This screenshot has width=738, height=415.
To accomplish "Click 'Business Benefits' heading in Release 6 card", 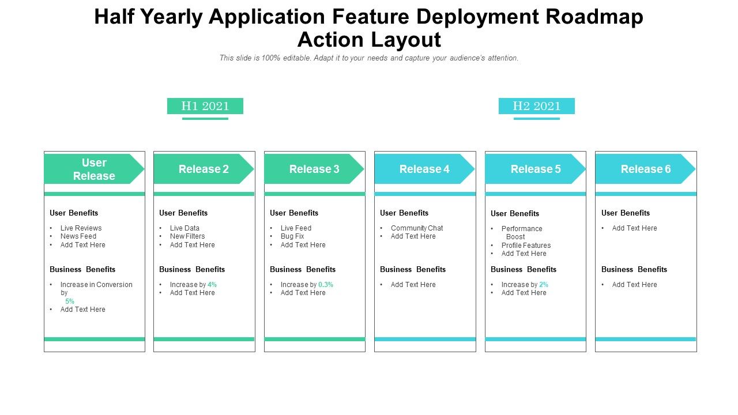I will coord(634,269).
